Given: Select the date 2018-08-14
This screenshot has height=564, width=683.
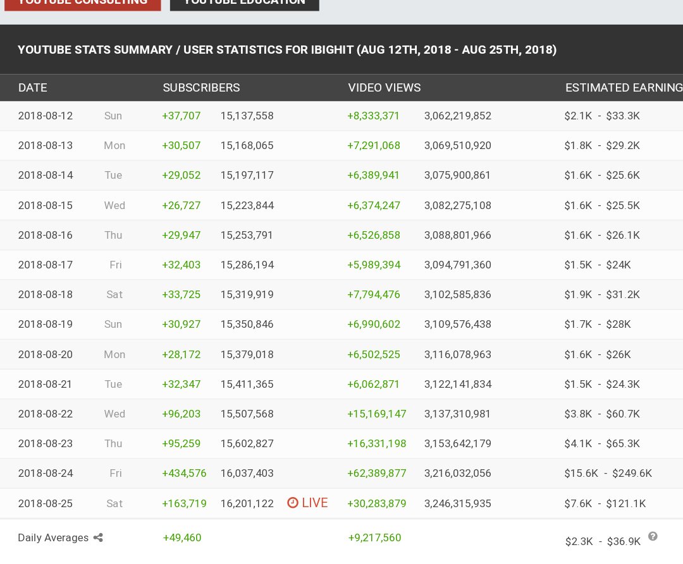Looking at the screenshot, I should 46,175.
